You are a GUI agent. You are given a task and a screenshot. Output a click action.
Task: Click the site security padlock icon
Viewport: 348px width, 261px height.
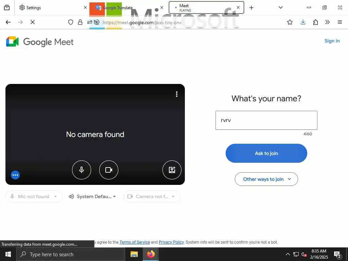(80, 22)
